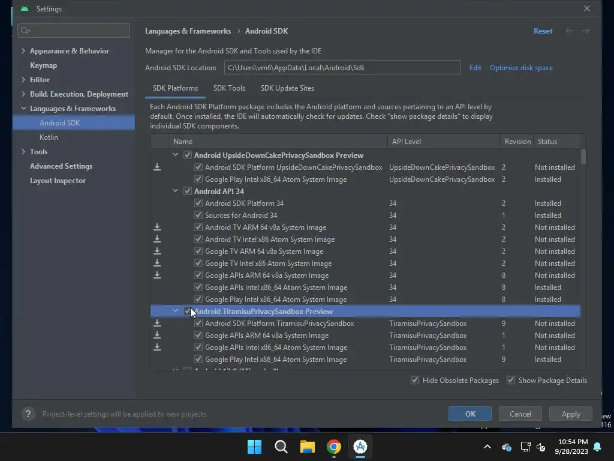Uncheck API 34 Google APIs Intel x86_64 Atom image
Image resolution: width=614 pixels, height=461 pixels.
[x=198, y=288]
